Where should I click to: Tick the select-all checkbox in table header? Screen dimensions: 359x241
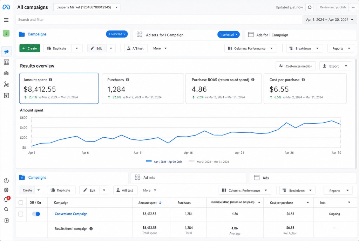21,202
